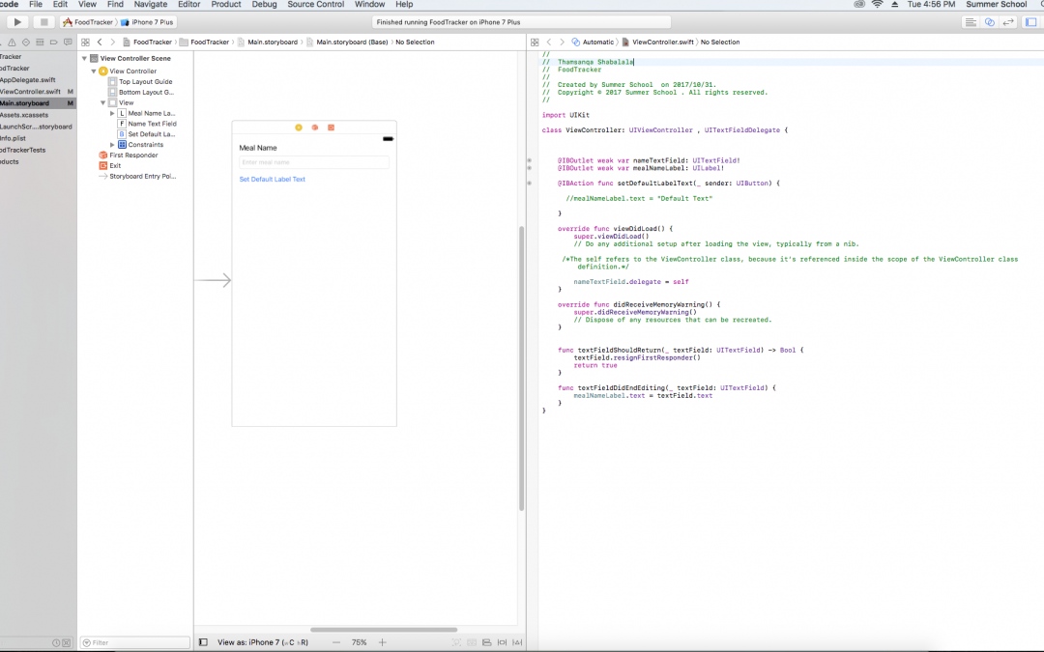Switch to the Standard editor

tap(971, 21)
